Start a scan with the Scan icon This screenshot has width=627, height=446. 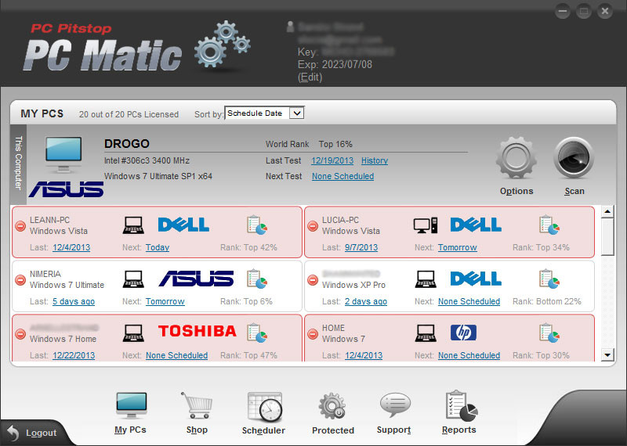[574, 158]
